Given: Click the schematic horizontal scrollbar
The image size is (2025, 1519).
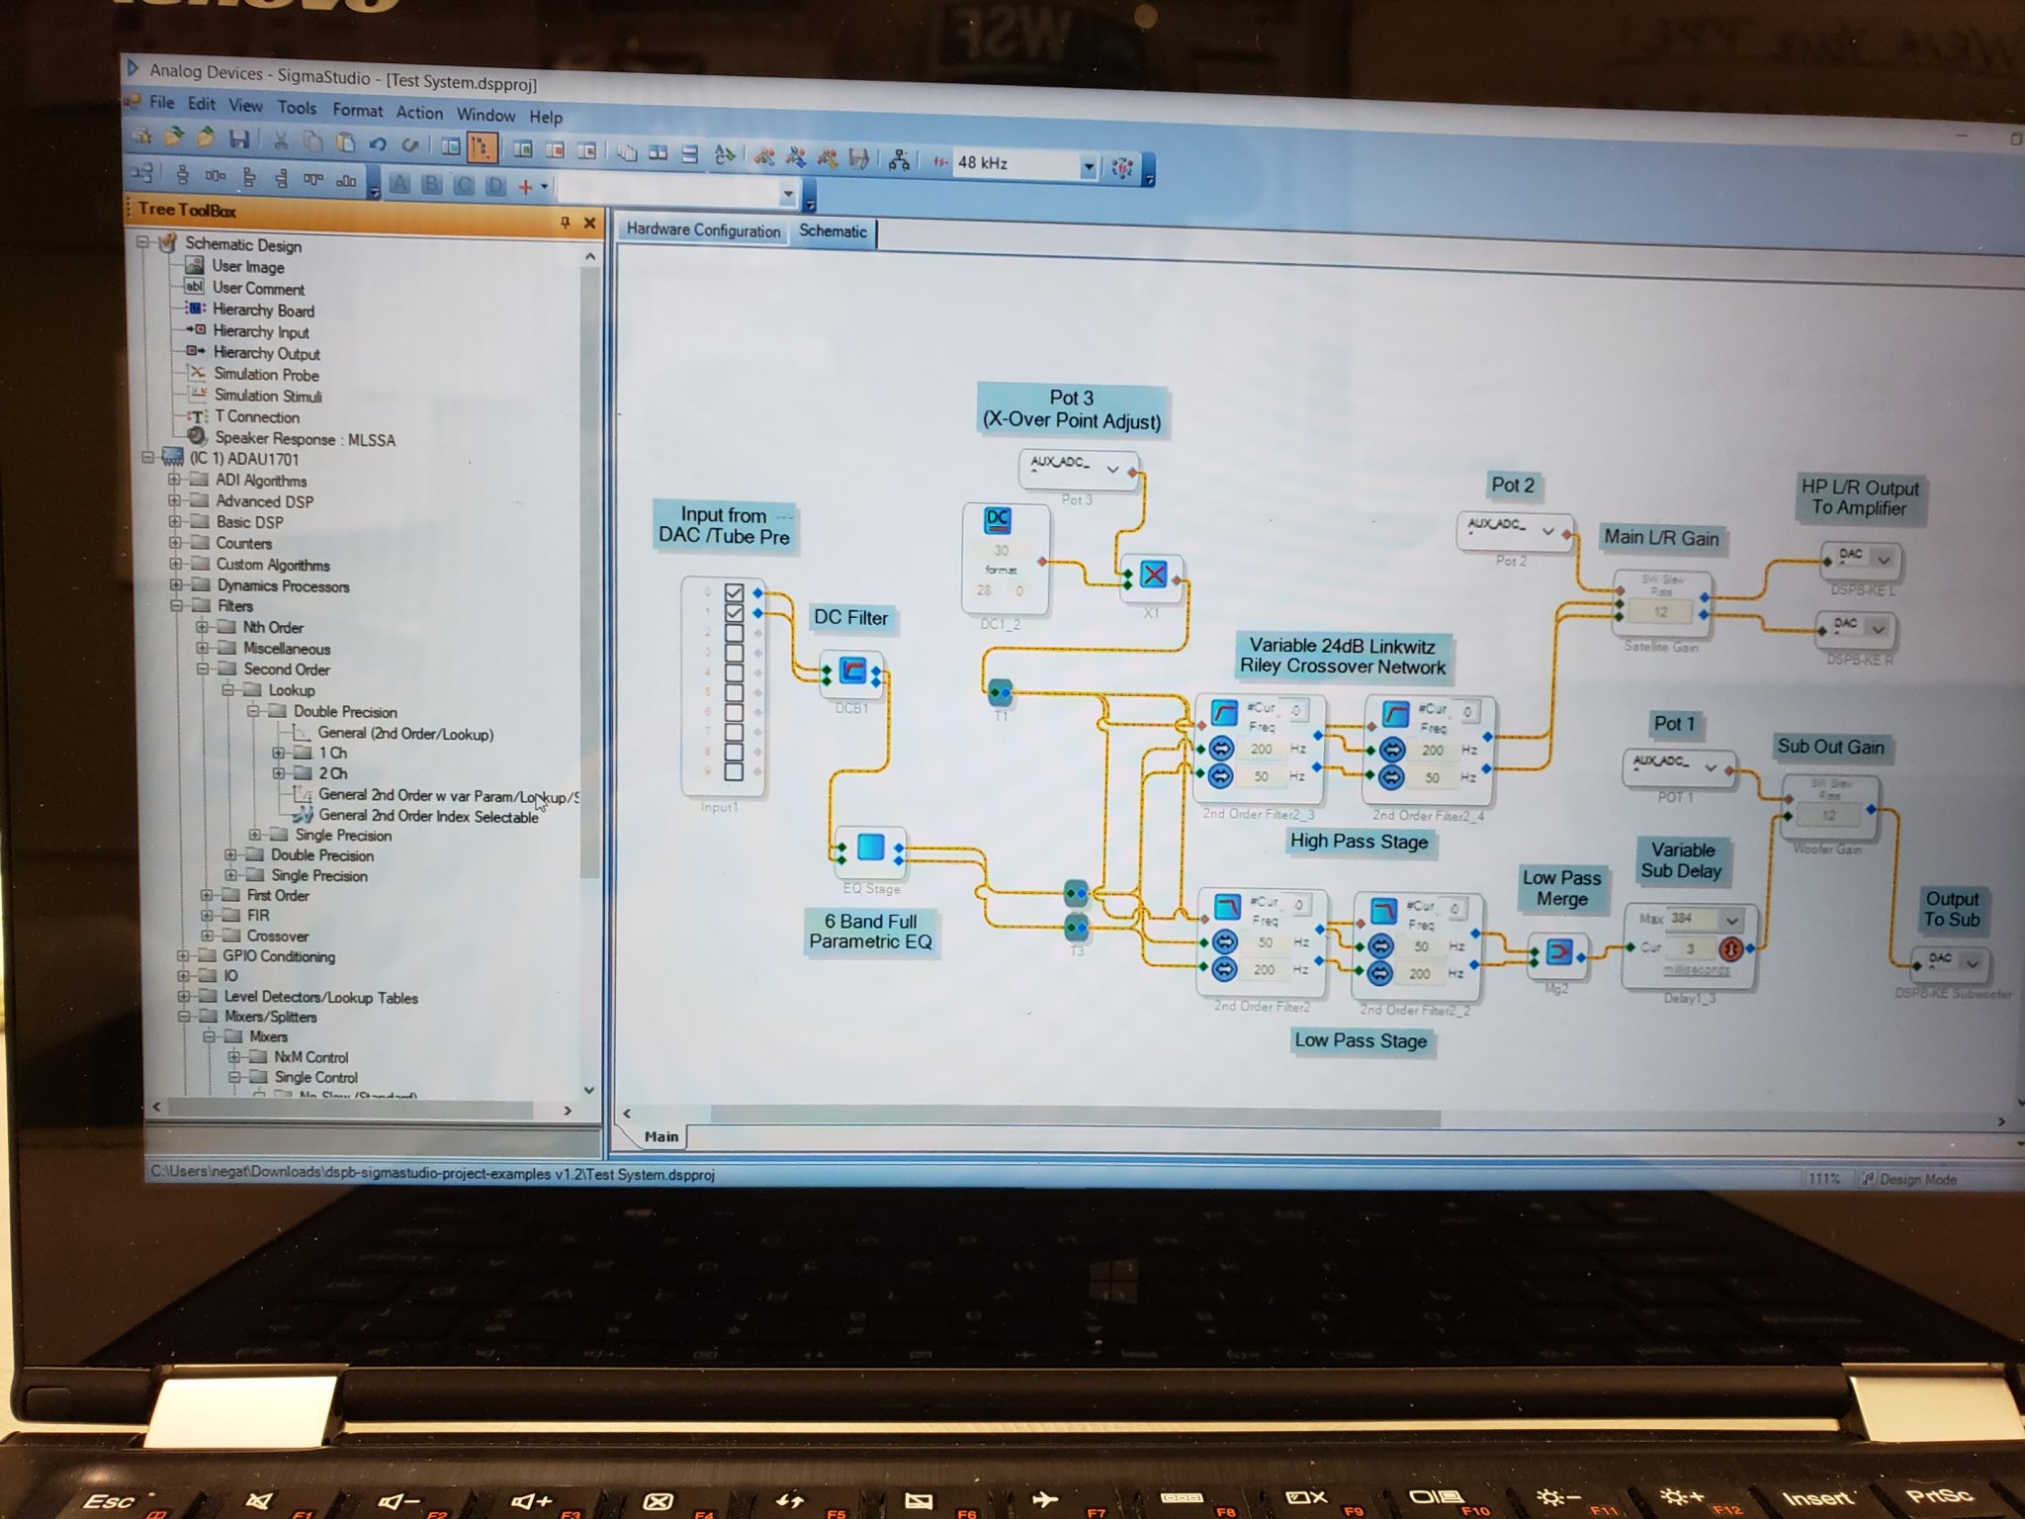Looking at the screenshot, I should point(1078,1117).
